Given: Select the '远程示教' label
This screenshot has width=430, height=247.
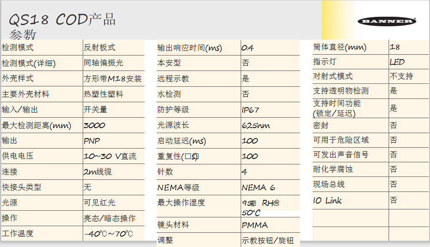Looking at the screenshot, I should click(x=173, y=78).
